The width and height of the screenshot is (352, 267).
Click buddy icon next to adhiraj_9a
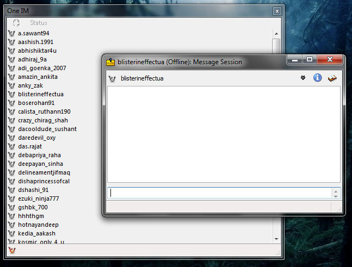(11, 59)
